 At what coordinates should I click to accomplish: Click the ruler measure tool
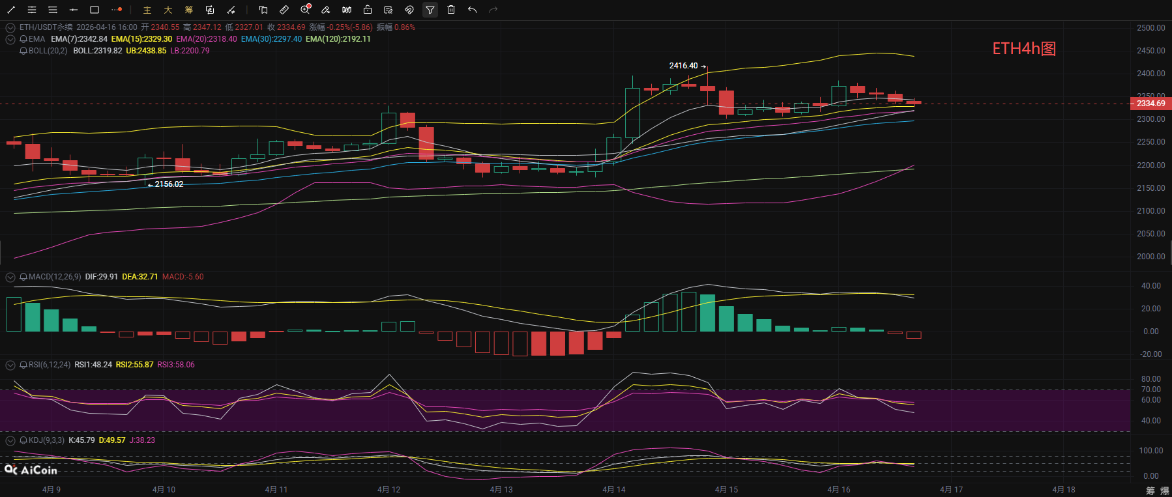click(284, 10)
